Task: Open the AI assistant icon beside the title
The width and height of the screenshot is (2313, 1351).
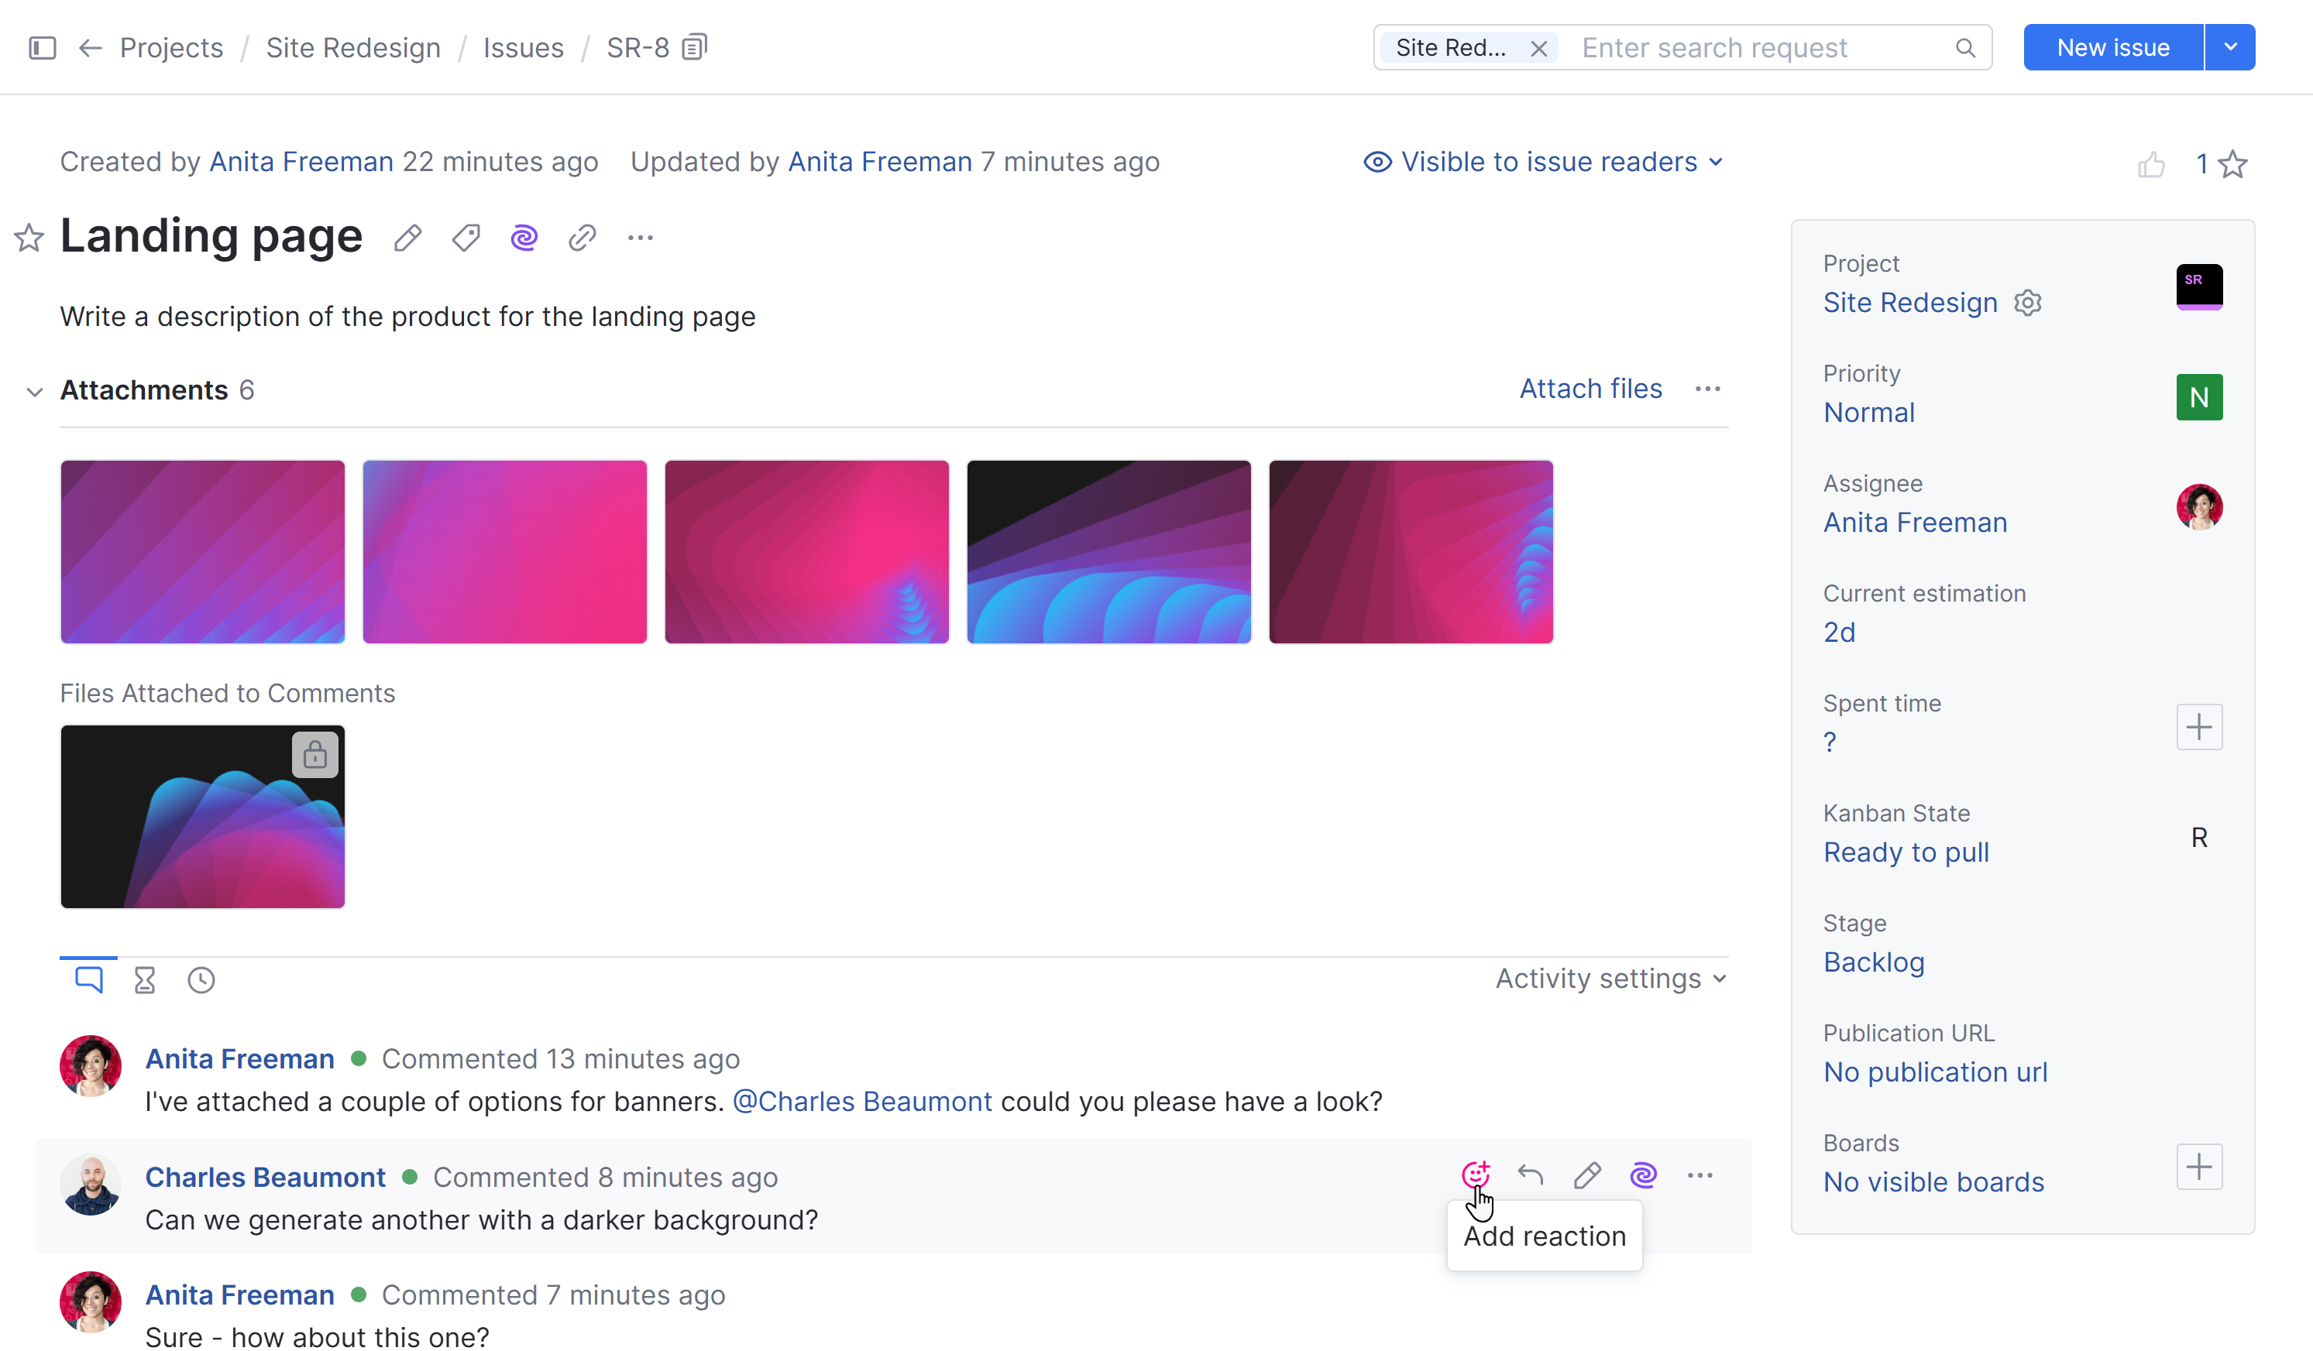Action: (523, 237)
